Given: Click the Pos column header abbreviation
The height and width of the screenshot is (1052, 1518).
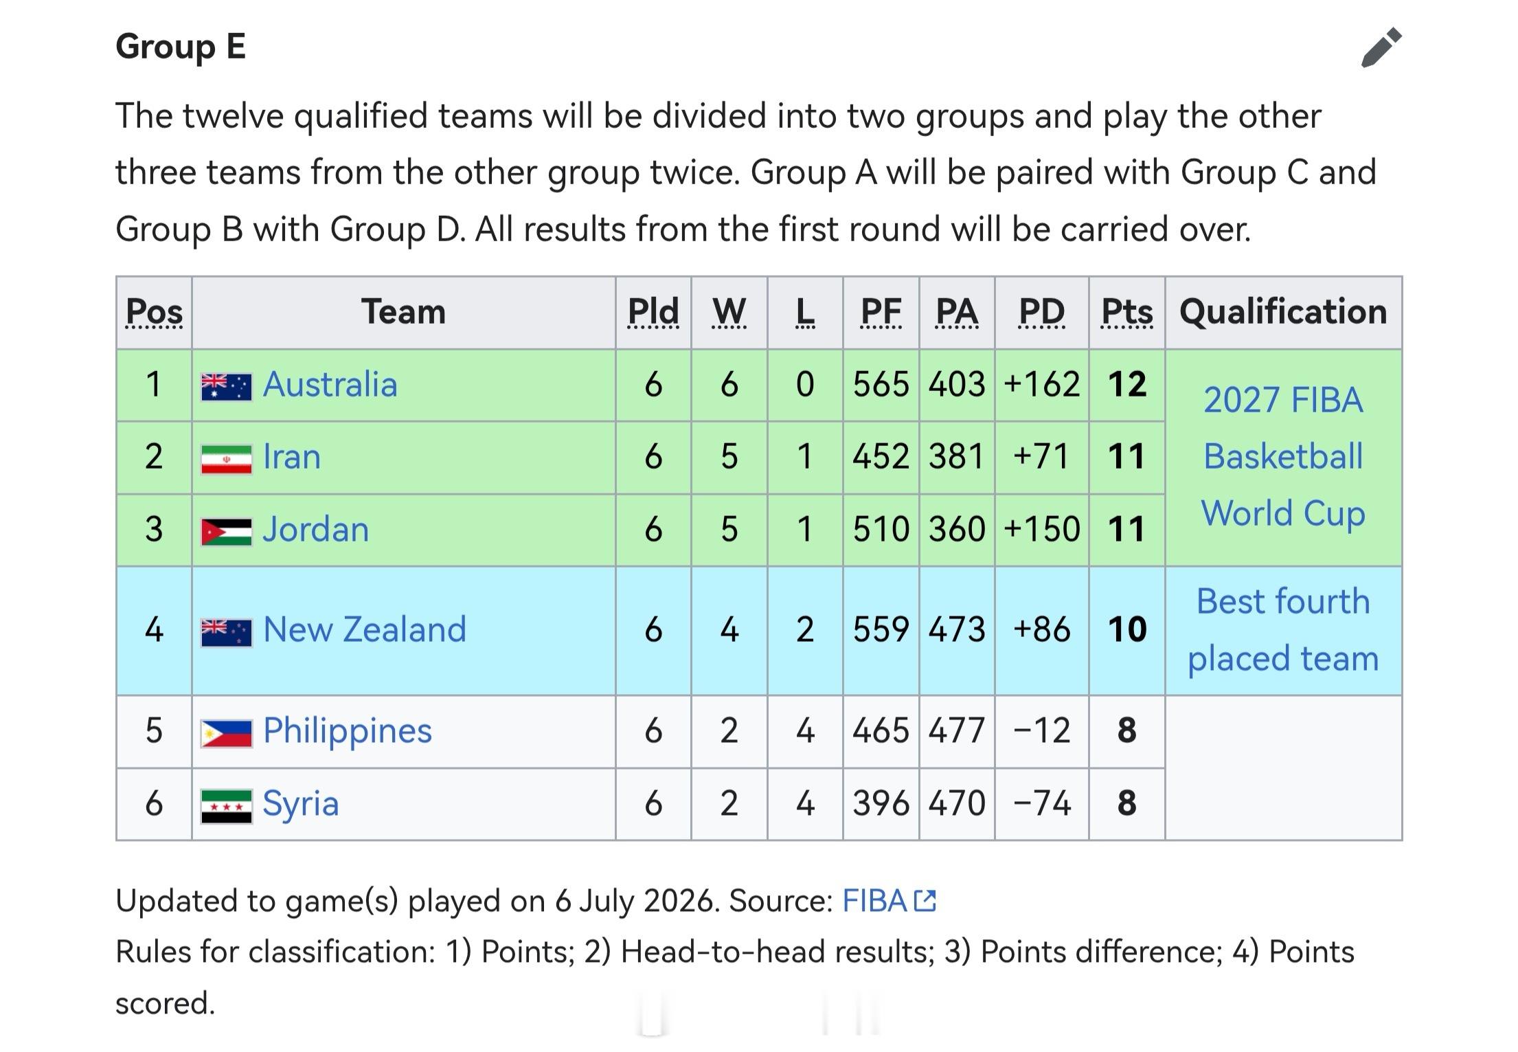Looking at the screenshot, I should coord(155,312).
